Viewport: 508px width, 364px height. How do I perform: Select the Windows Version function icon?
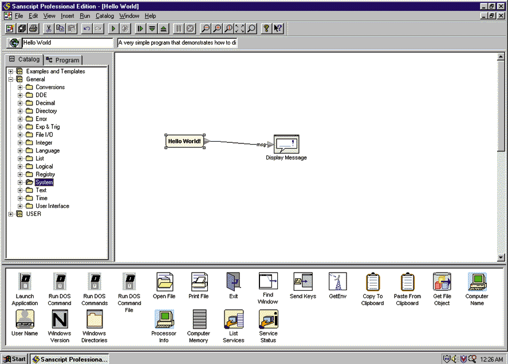click(60, 319)
